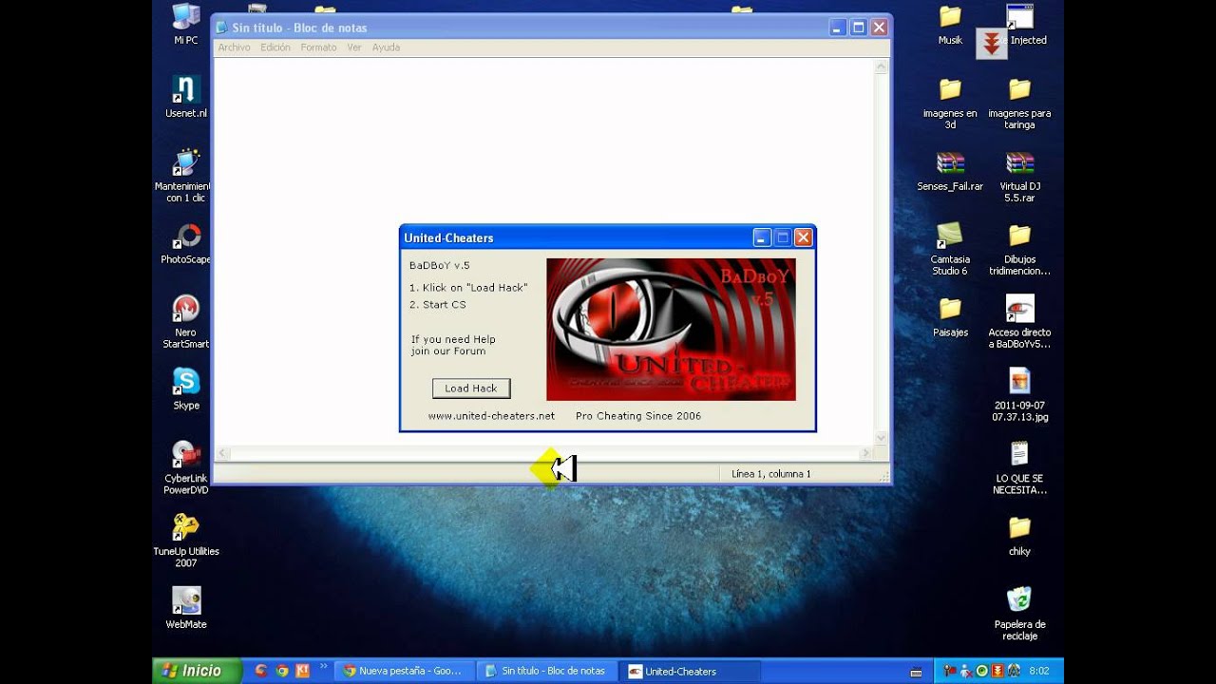Select the Camtasia Studio 6 shortcut

coord(950,249)
